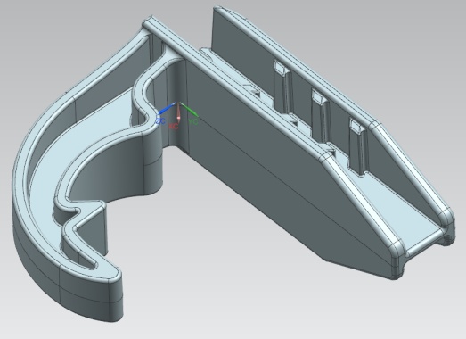This screenshot has width=466, height=339.
Task: Click the YC axis label
Action: 192,121
